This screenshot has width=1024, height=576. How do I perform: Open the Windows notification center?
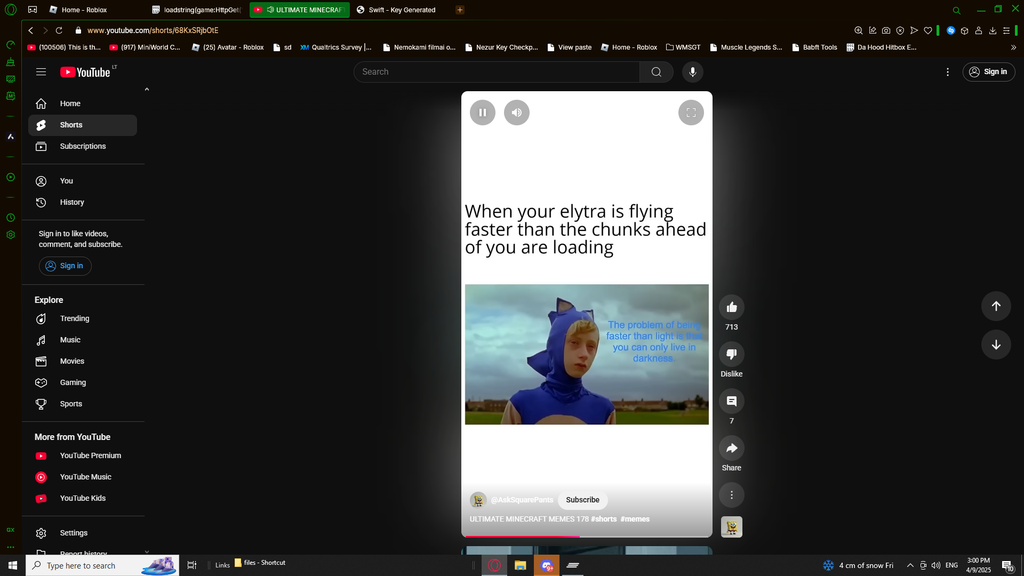1007,565
